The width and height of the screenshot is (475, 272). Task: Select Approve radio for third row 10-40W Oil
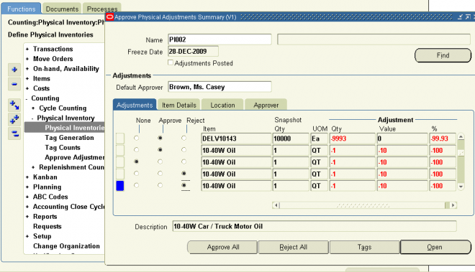[x=160, y=161]
